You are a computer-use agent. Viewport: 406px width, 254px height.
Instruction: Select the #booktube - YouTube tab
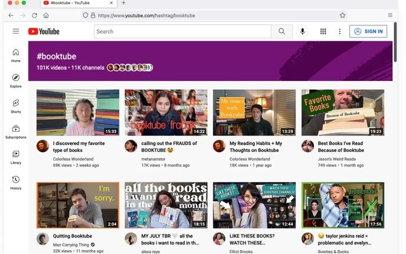pos(79,3)
